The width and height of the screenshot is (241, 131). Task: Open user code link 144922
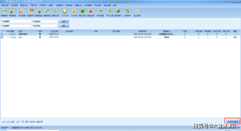(x=13, y=37)
